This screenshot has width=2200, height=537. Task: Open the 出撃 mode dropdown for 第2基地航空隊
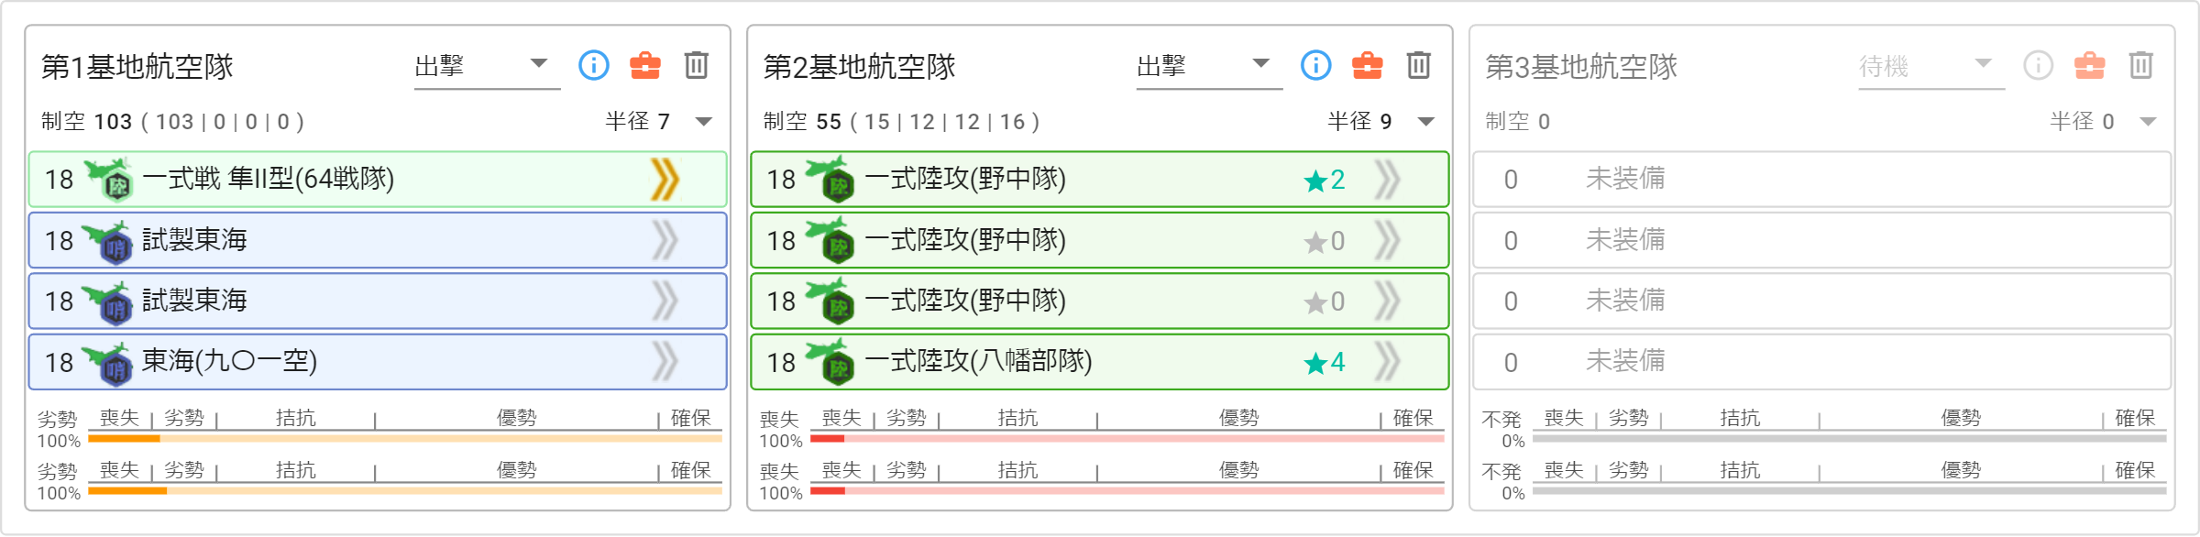(1209, 66)
